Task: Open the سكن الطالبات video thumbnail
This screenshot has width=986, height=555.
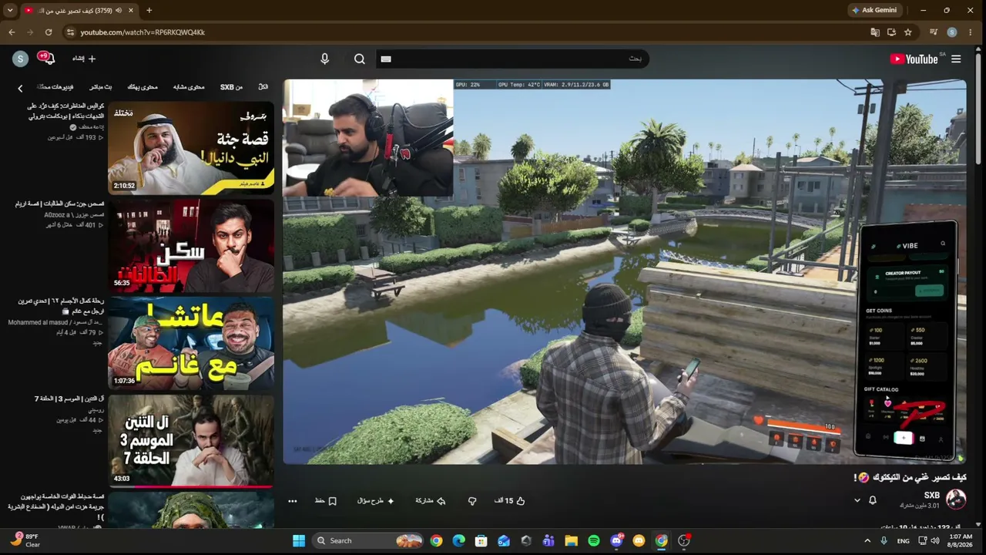Action: point(191,246)
